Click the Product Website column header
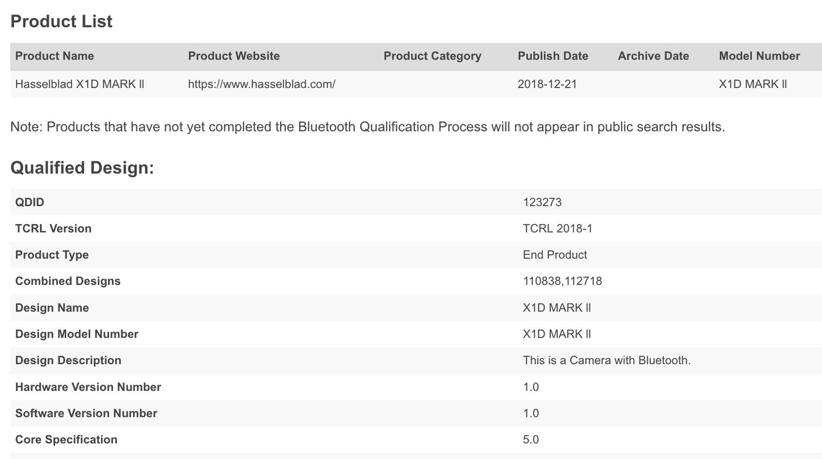 tap(234, 56)
